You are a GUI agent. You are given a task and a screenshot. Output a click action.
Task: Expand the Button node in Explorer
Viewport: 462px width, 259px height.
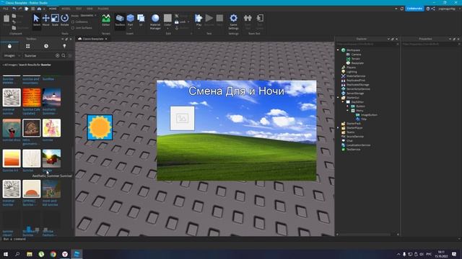click(x=347, y=106)
